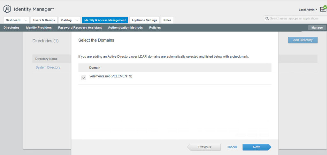Screen dimensions: 327x155
Task: Open the Identity & Access Management tab
Action: 105,20
